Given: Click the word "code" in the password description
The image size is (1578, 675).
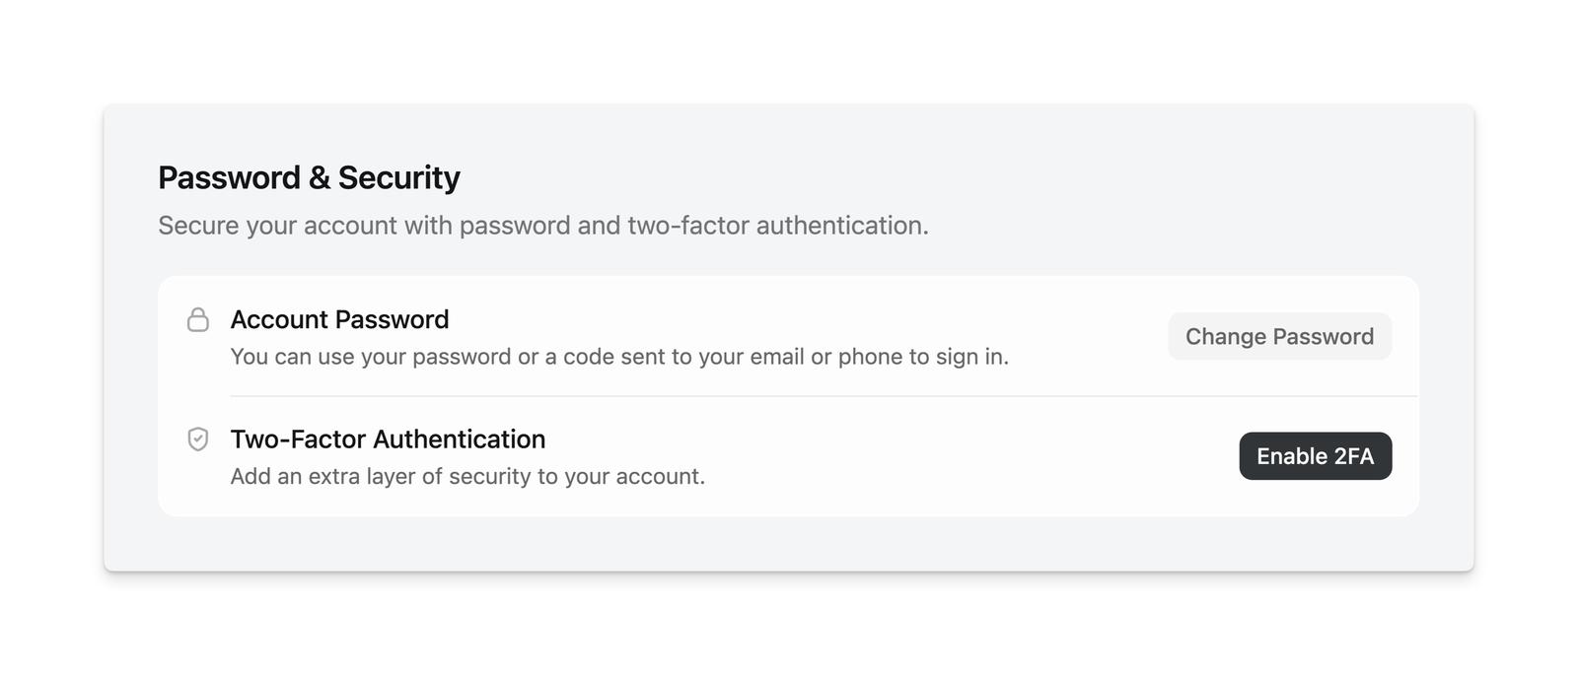Looking at the screenshot, I should [x=589, y=357].
